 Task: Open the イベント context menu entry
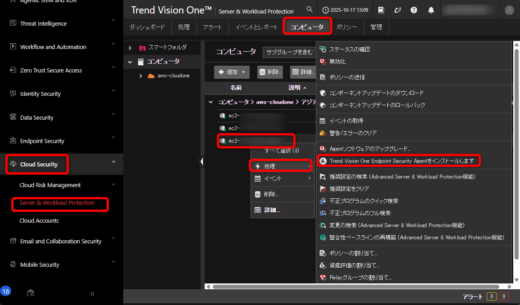[x=282, y=178]
